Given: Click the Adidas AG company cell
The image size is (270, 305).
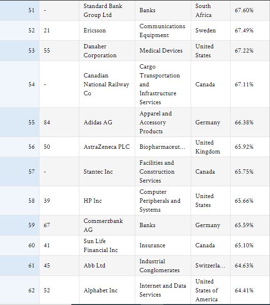Looking at the screenshot, I should [107, 122].
